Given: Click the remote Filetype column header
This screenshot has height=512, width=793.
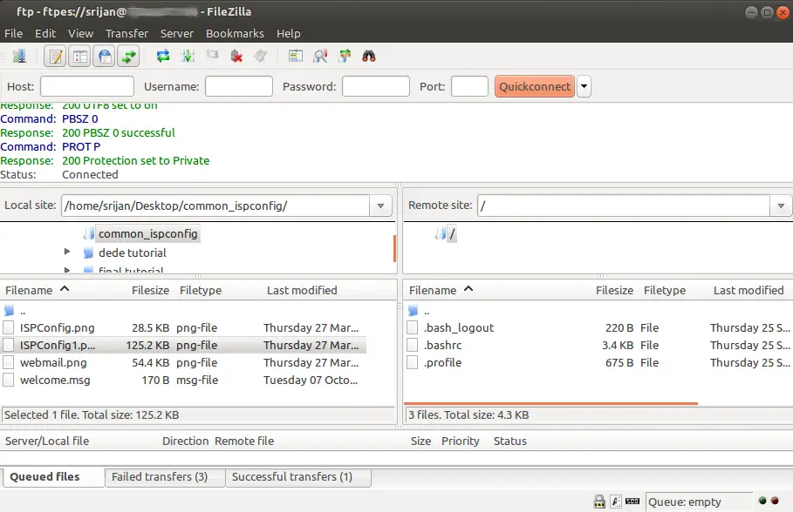Looking at the screenshot, I should point(665,290).
